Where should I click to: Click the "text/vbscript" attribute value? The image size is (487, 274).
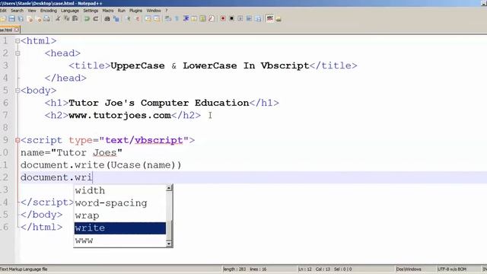click(x=144, y=140)
